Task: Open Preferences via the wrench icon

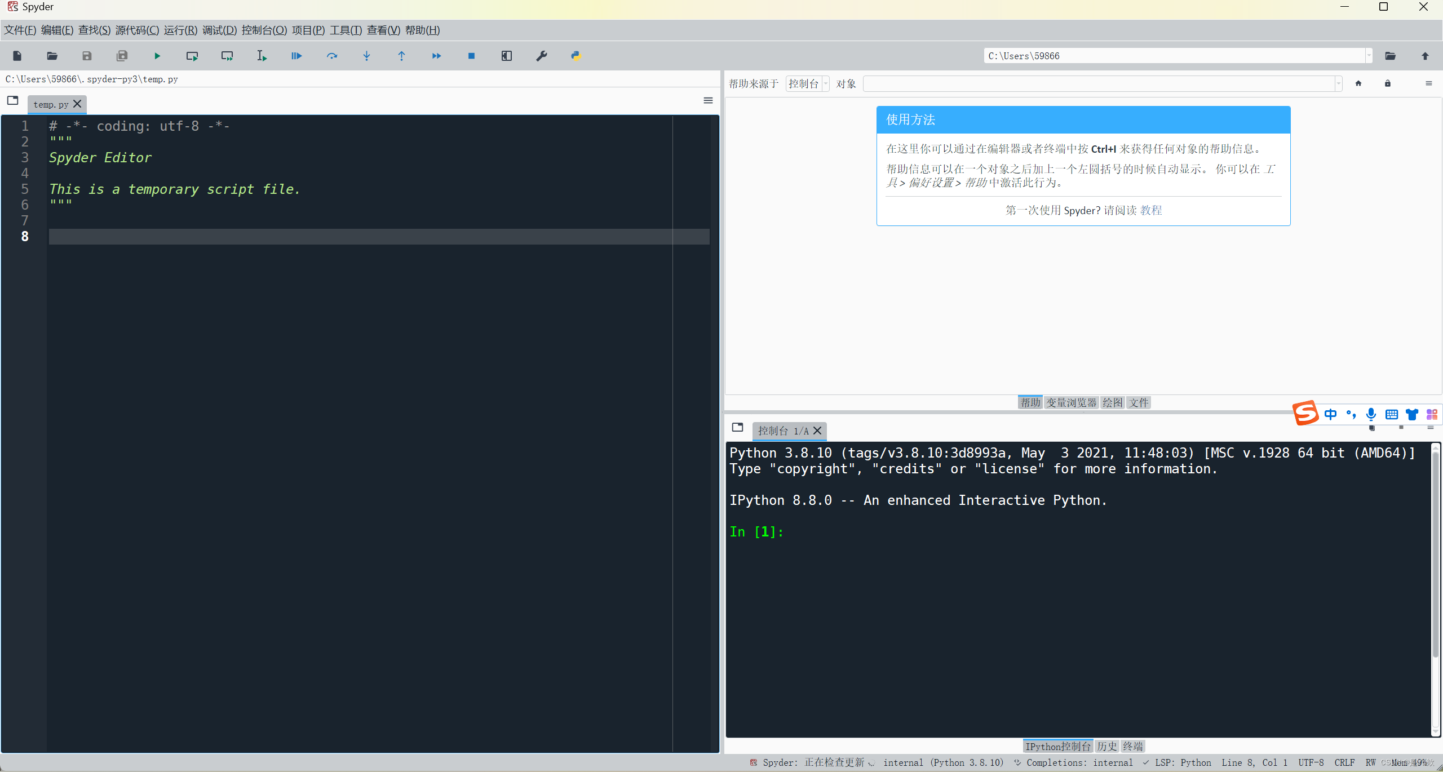Action: coord(541,56)
